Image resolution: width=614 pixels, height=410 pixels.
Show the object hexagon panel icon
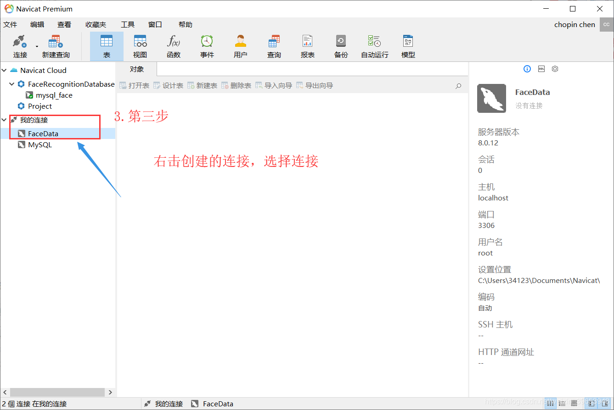click(555, 69)
